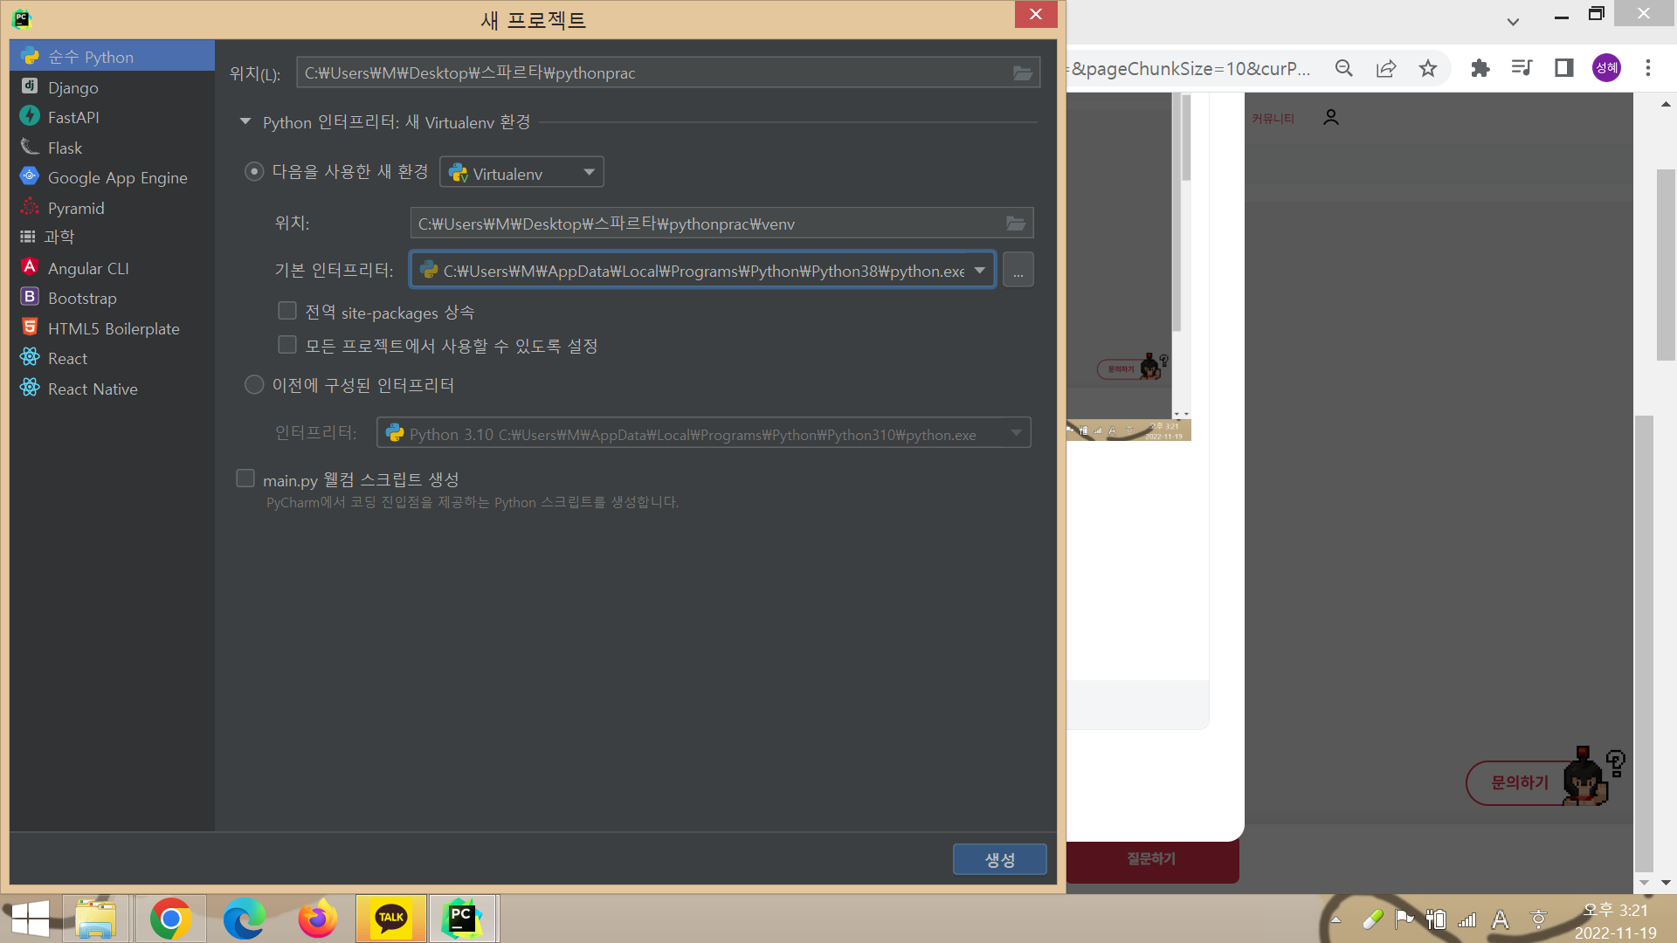Click network signal tray icon
1677x943 pixels.
[x=1467, y=919]
